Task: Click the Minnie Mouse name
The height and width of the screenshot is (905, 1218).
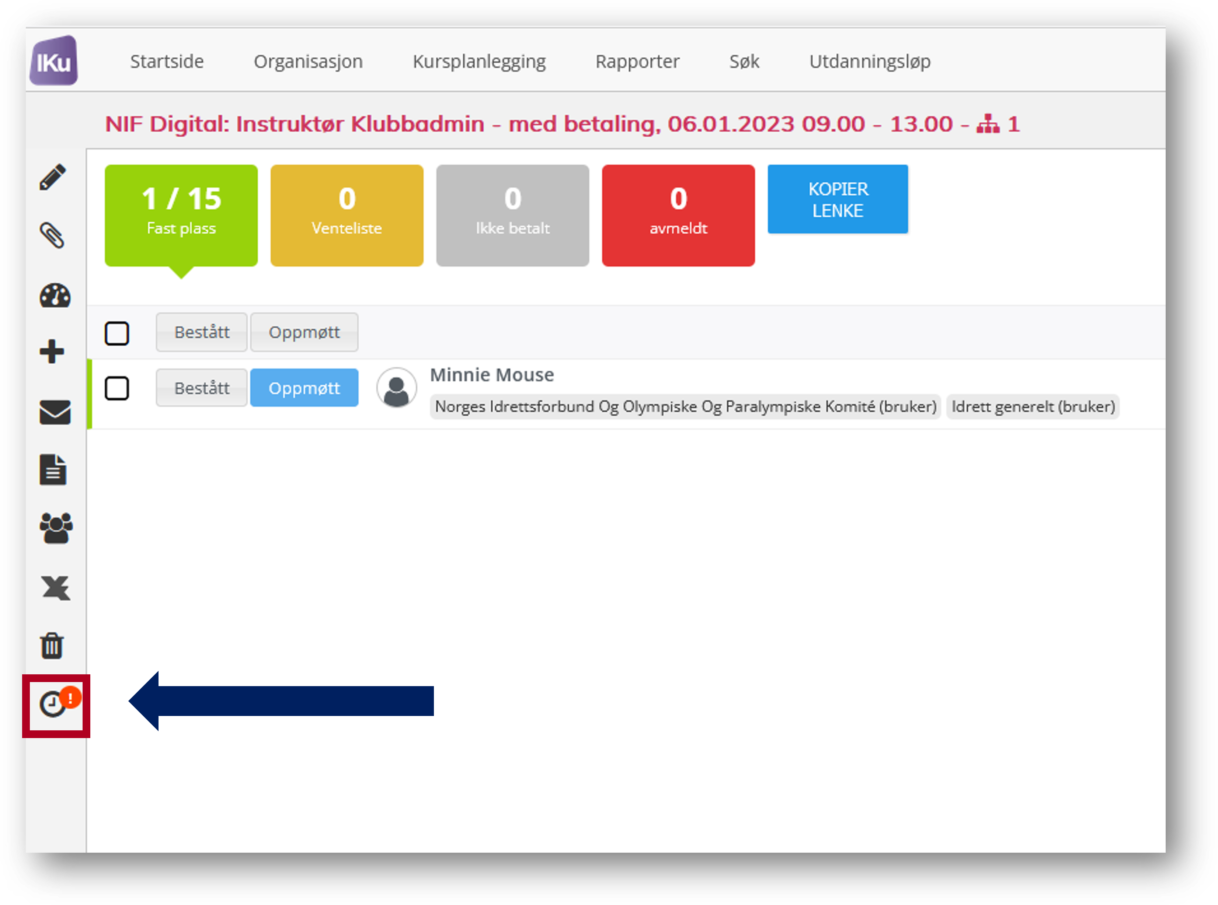Action: click(x=492, y=375)
